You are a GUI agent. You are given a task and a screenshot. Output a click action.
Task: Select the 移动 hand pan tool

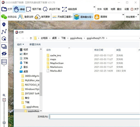[19, 9]
